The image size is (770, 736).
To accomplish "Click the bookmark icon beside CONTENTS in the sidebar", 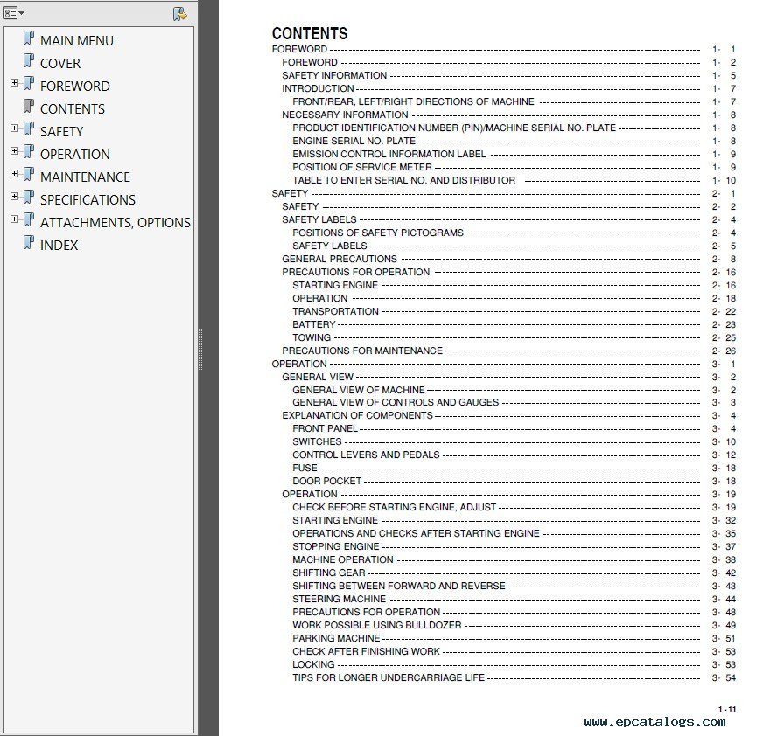I will 29,107.
